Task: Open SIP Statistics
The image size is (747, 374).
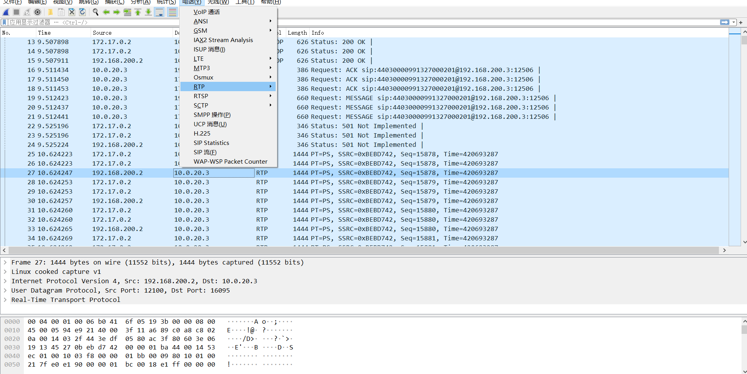Action: click(x=228, y=143)
